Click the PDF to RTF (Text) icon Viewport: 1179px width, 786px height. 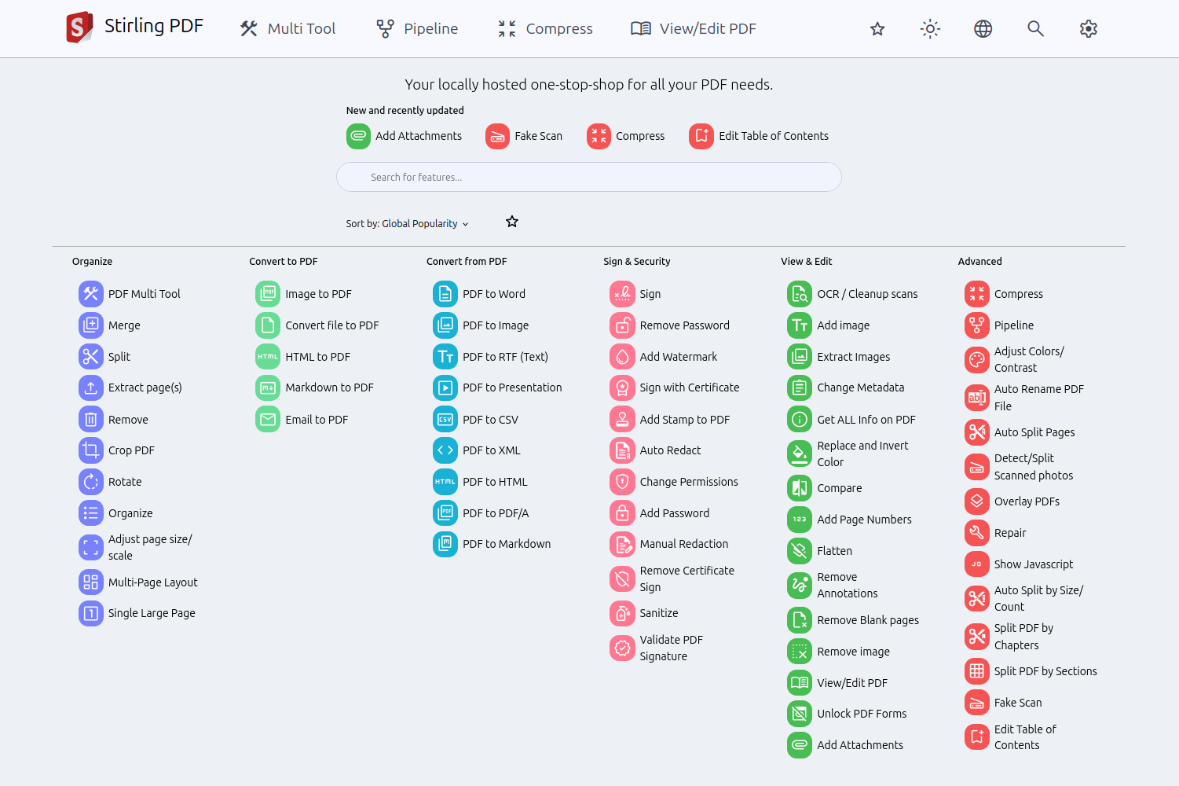coord(445,357)
